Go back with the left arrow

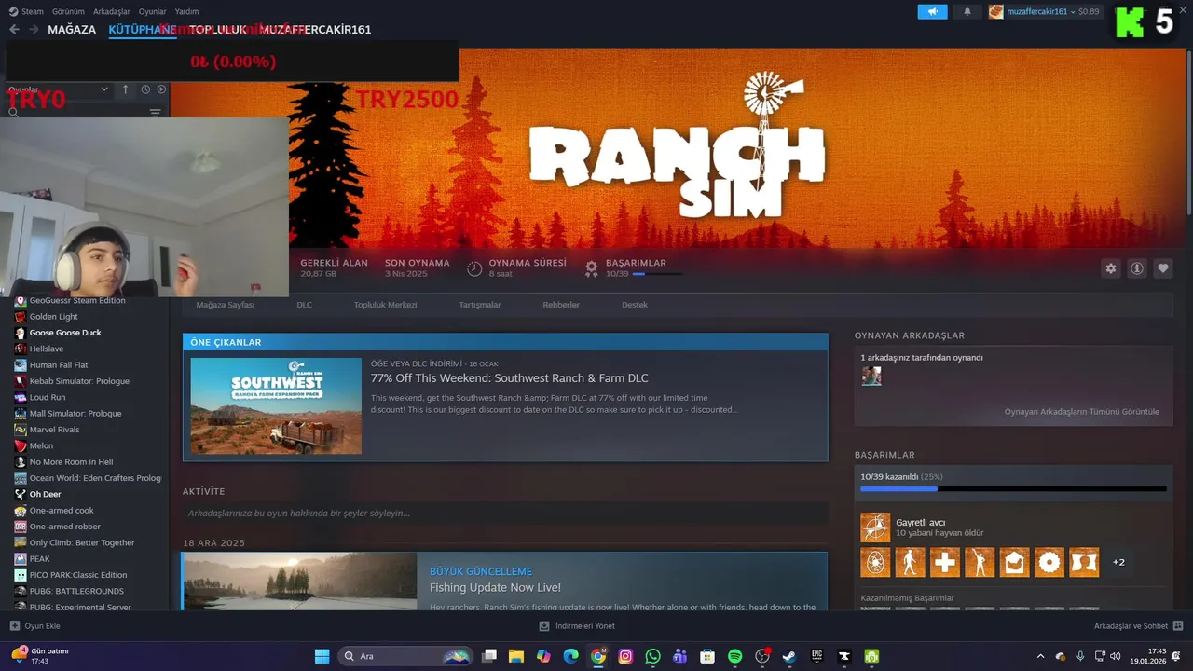point(14,30)
